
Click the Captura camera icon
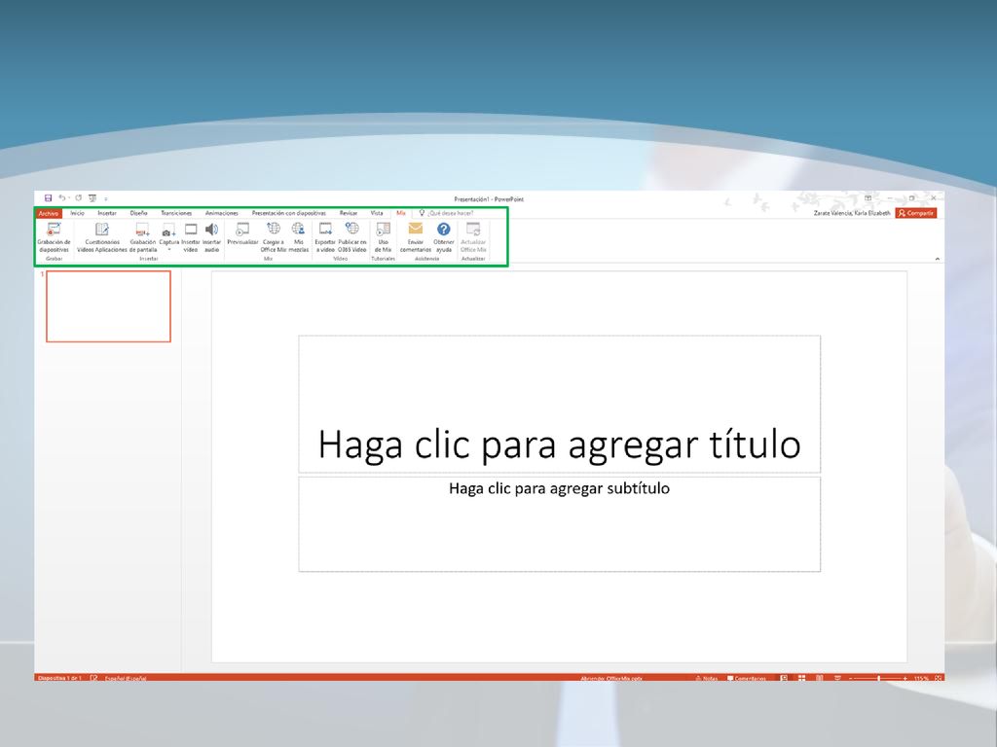tap(168, 230)
